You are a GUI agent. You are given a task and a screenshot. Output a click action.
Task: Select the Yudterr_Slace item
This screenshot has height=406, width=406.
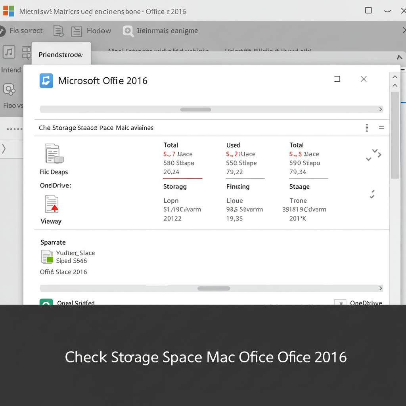[x=75, y=253]
